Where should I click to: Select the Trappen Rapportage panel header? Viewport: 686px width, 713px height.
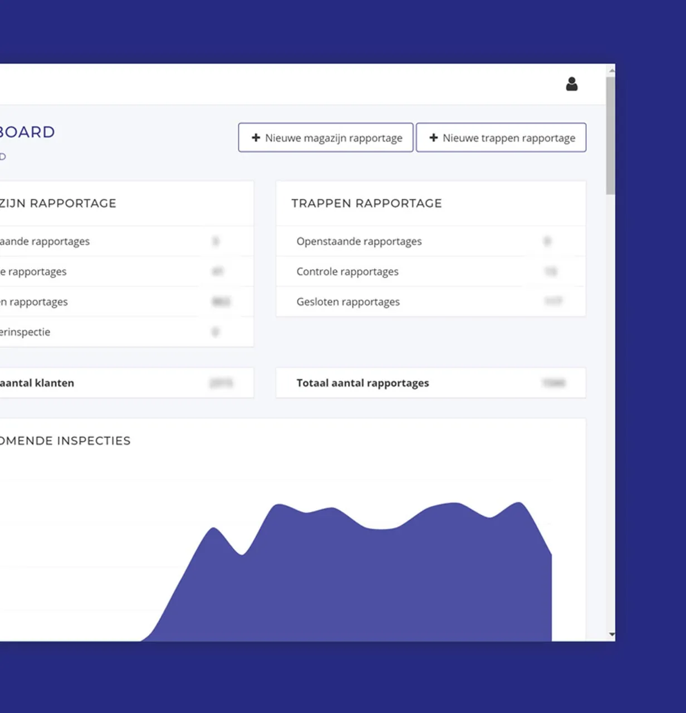366,203
